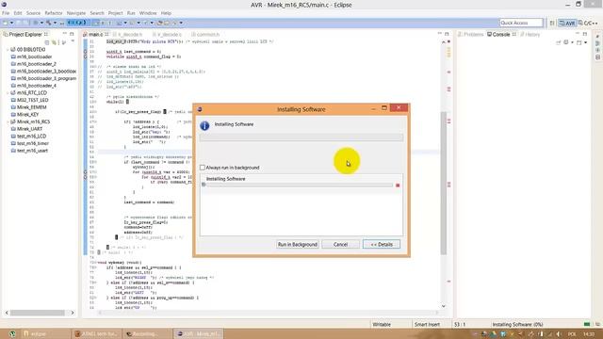Open the Run menu
The image size is (603, 339).
tap(131, 13)
